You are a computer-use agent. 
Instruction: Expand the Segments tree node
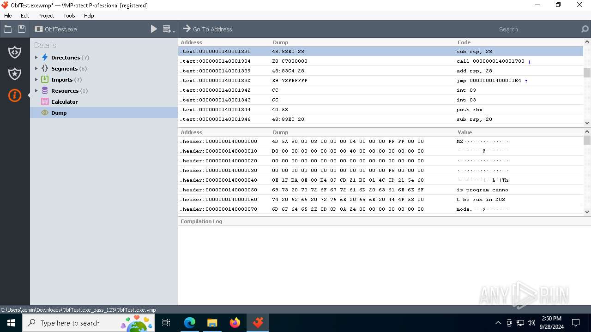(x=36, y=69)
